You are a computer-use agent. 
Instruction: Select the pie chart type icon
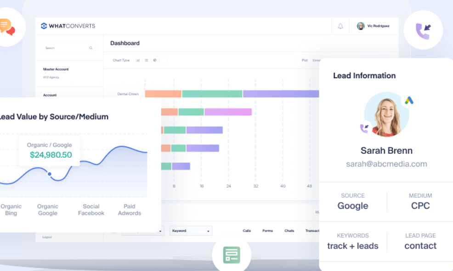point(155,60)
